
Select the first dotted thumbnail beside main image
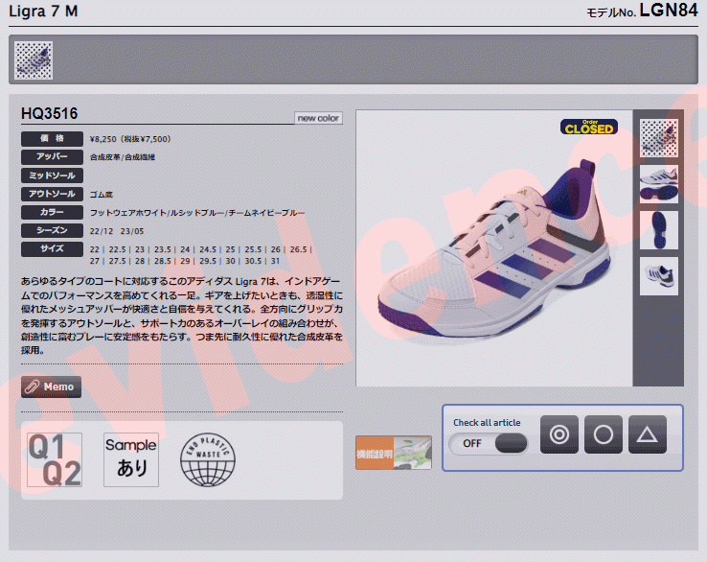point(659,138)
